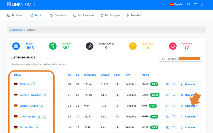Click the DF badge next to Sachsen Fernsehen
This screenshot has width=213, height=133.
[x=45, y=95]
